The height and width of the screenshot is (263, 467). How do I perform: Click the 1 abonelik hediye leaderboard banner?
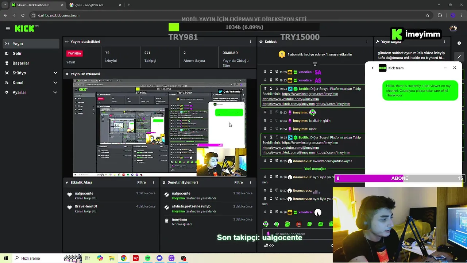pos(315,54)
